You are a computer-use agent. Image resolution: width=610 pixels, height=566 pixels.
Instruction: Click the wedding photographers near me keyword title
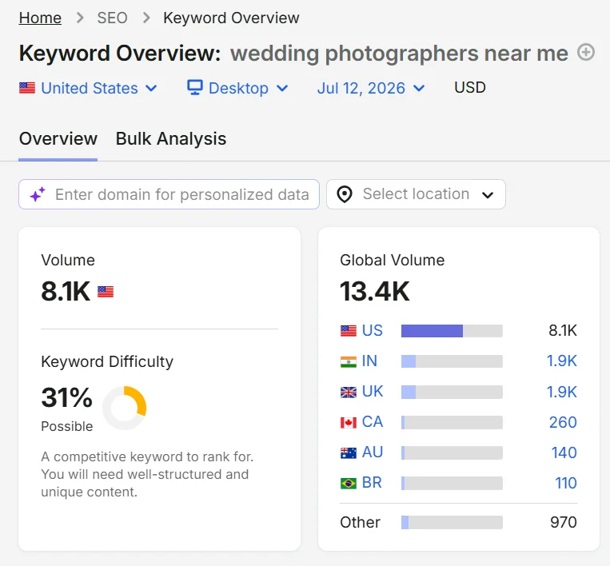[x=399, y=54]
